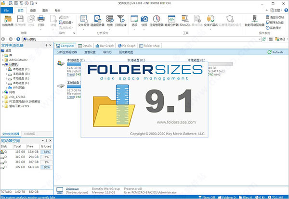Click the 选项 (Options) window icon
289x199 pixels.
click(x=134, y=19)
